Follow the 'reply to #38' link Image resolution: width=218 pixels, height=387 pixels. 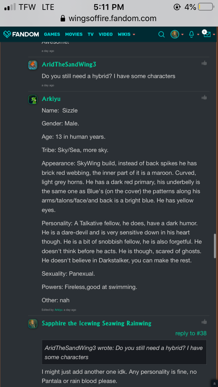click(x=191, y=333)
